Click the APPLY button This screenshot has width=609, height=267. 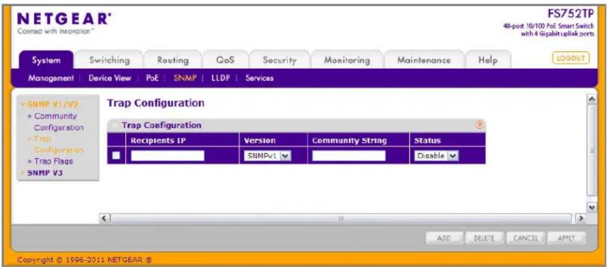[x=567, y=237]
